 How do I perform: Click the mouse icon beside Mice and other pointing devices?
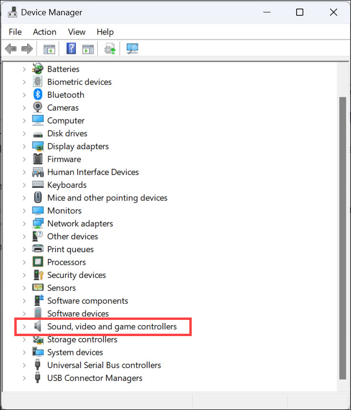tap(38, 197)
